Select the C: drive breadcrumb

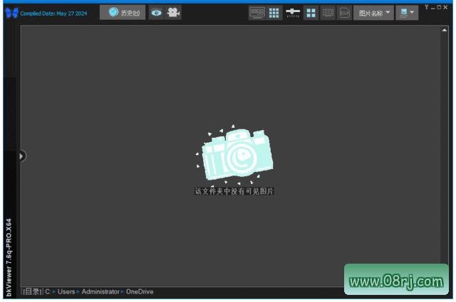(x=48, y=292)
